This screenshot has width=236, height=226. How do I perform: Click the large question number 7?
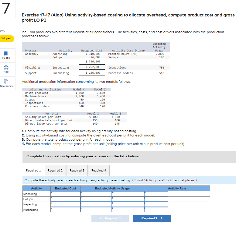[6, 8]
